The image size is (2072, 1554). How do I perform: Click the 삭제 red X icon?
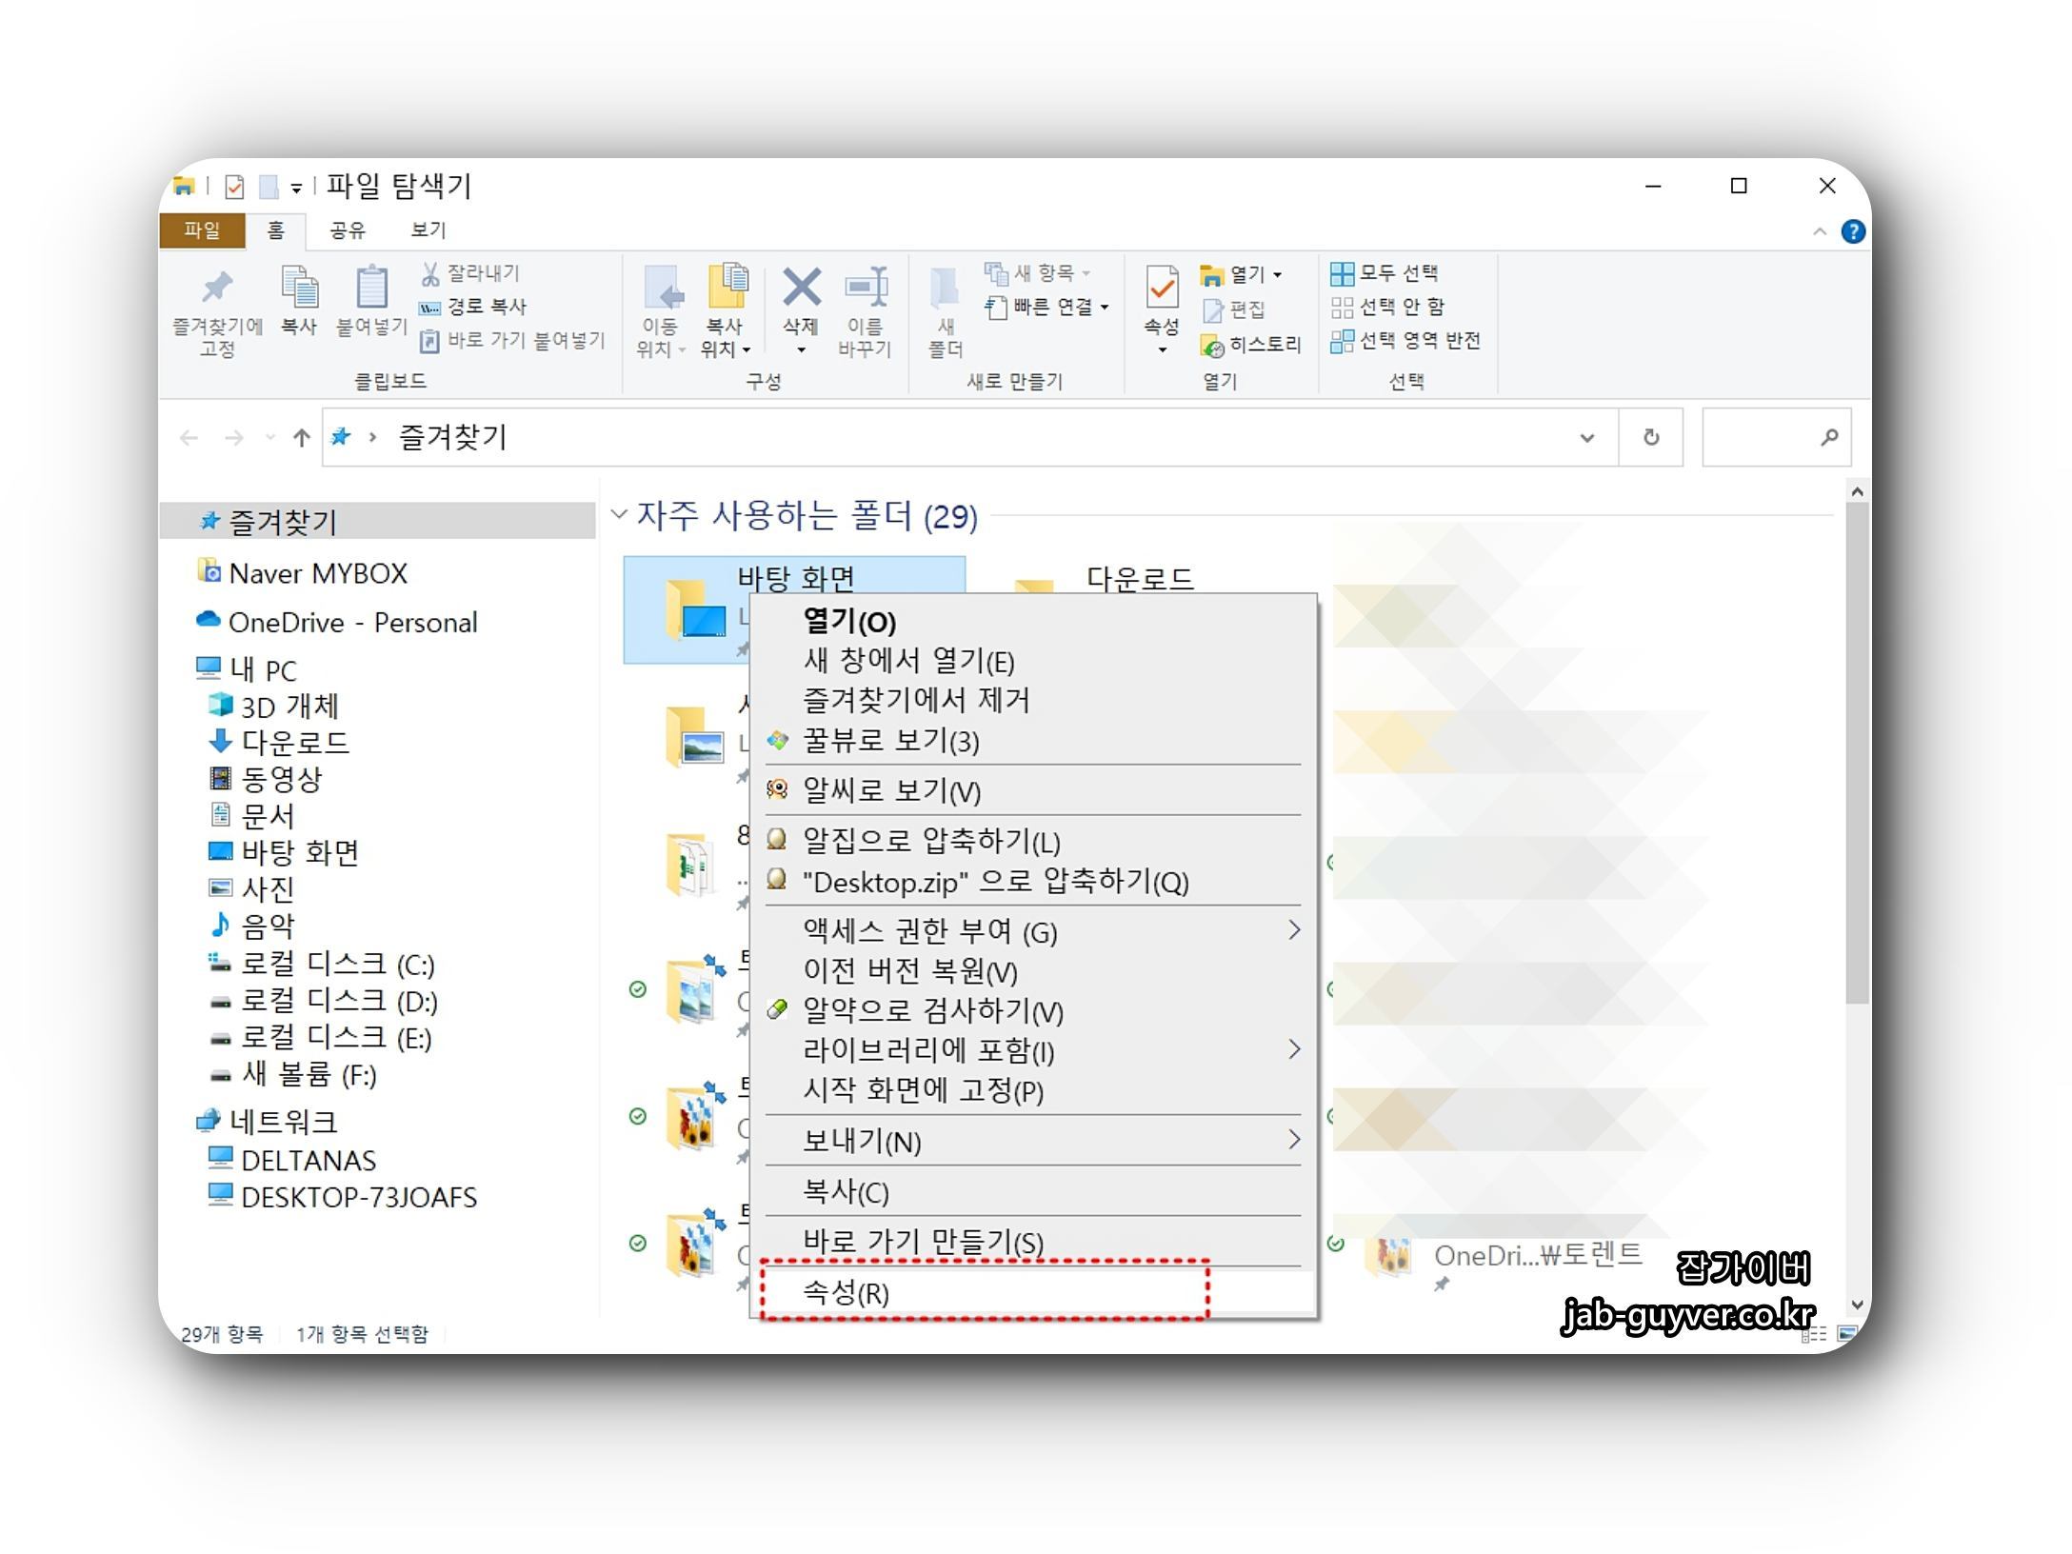[801, 289]
